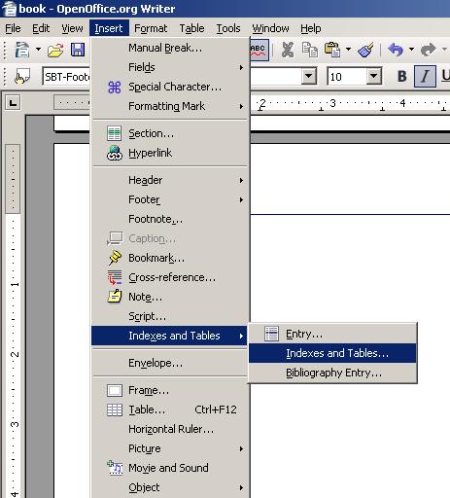Click the Paste clipboard icon
The image size is (450, 498).
(x=332, y=51)
